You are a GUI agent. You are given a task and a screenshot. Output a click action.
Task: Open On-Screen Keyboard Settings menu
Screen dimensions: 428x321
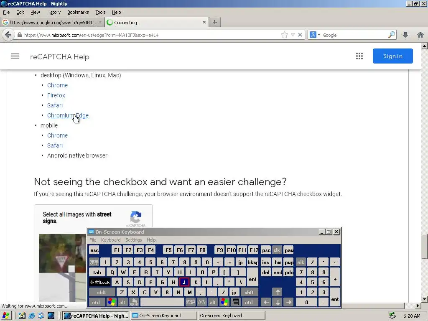(133, 240)
